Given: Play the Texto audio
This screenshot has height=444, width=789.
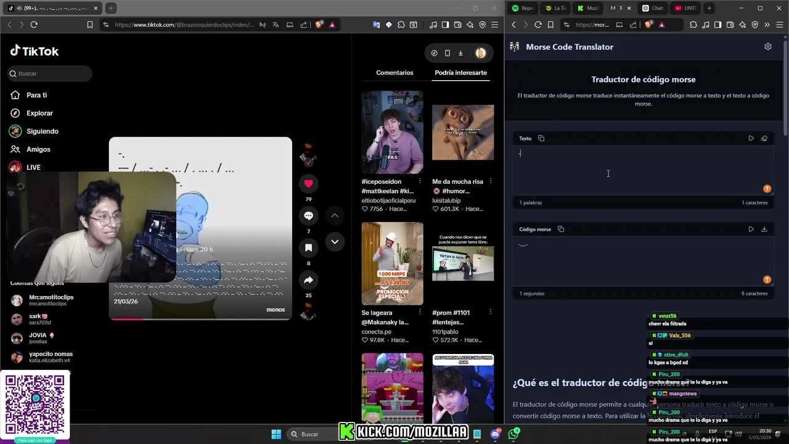Looking at the screenshot, I should pos(751,138).
